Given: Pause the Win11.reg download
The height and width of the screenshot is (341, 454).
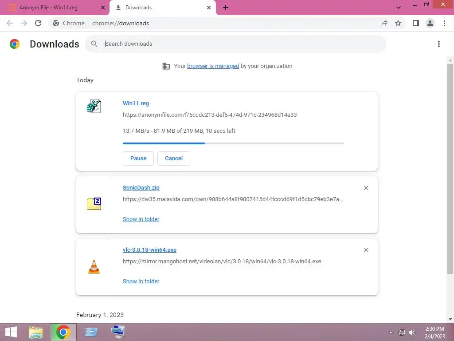Looking at the screenshot, I should [x=138, y=159].
